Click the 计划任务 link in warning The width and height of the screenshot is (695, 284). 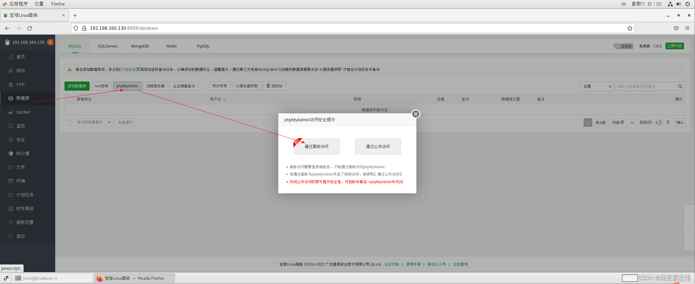(128, 70)
